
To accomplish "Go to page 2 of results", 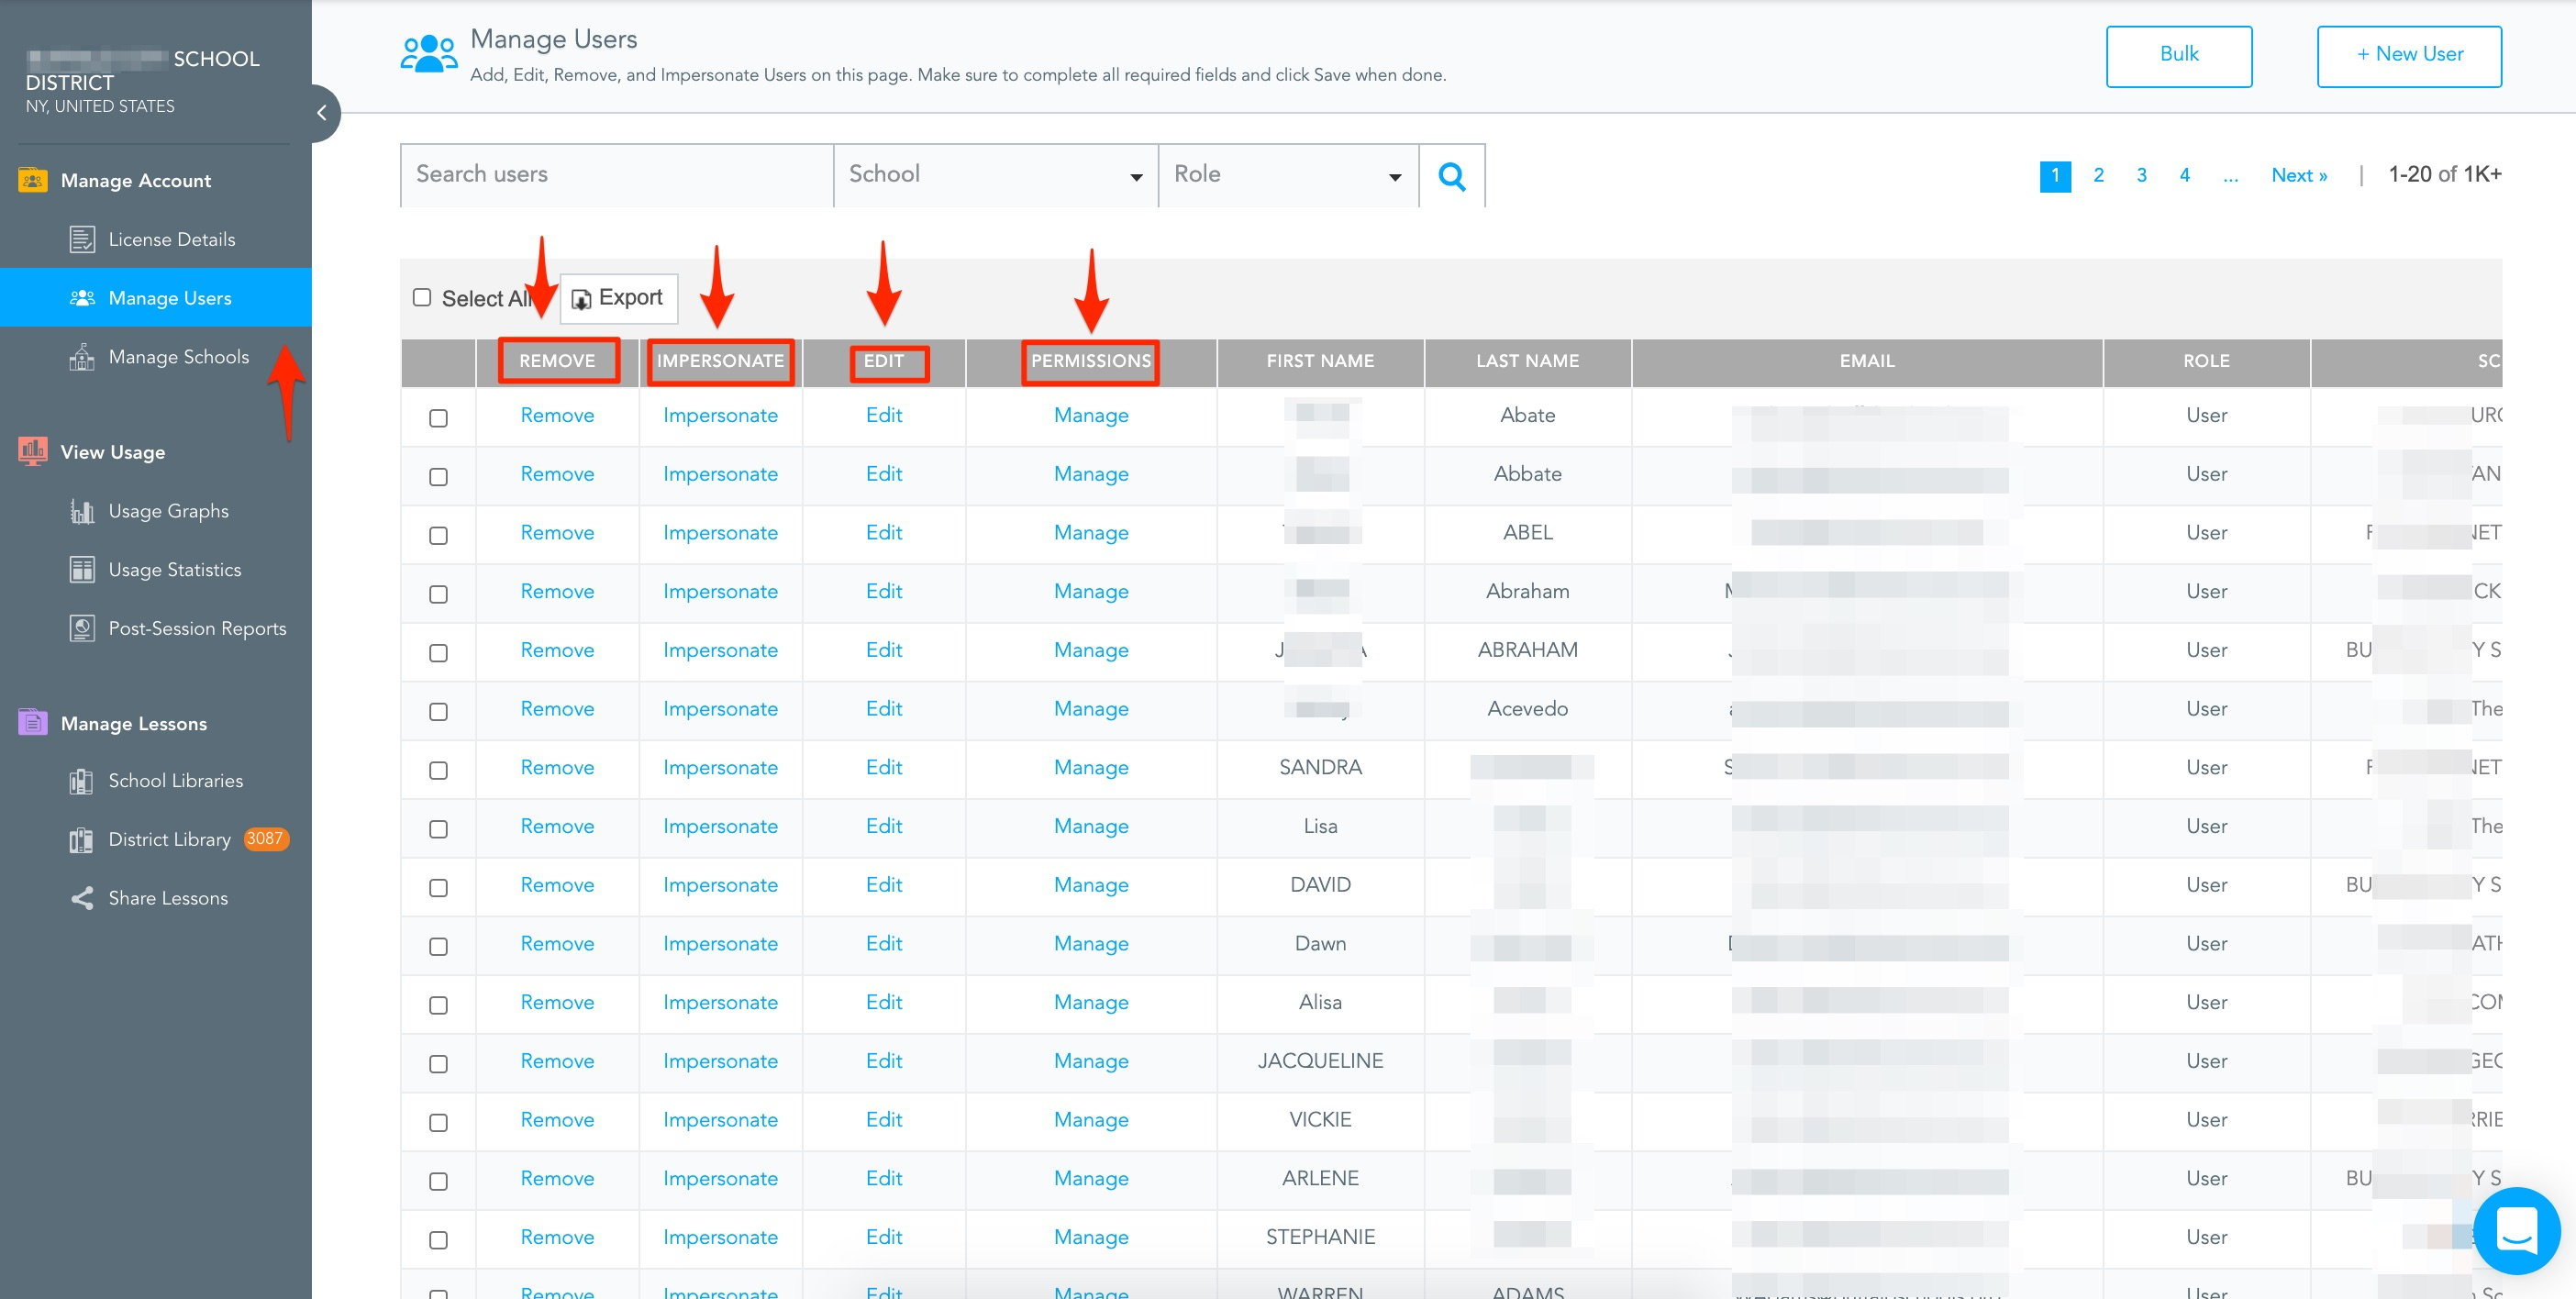I will click(x=2098, y=175).
